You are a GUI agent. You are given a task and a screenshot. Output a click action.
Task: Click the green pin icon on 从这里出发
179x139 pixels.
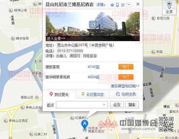point(83,94)
